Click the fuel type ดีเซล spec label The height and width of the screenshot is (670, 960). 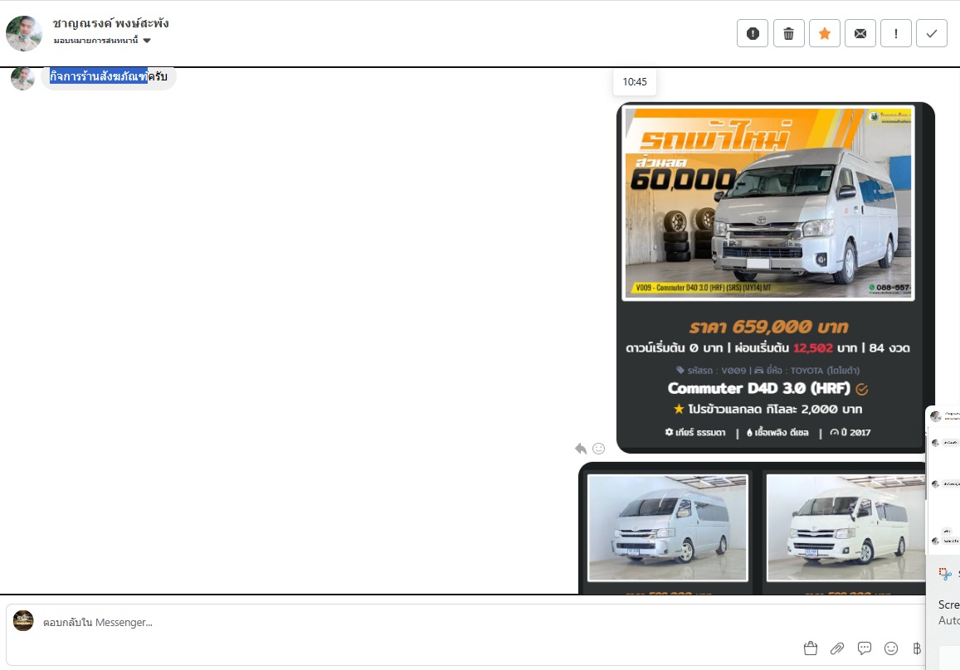tap(777, 432)
